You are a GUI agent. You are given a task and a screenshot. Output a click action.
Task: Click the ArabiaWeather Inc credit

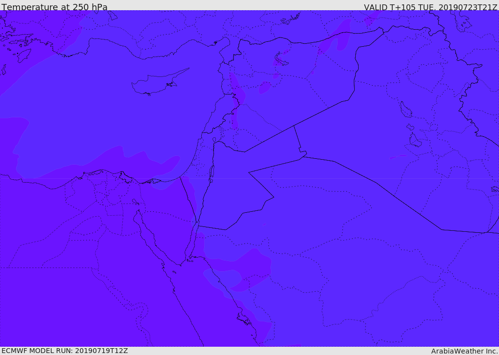[464, 351]
